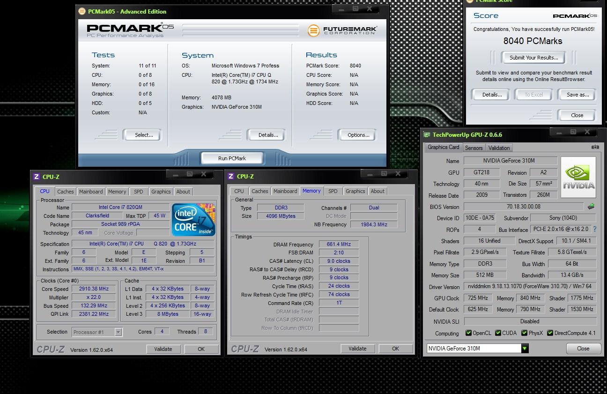
Task: Toggle the DirectCompute 4.1 checkbox
Action: click(x=550, y=333)
